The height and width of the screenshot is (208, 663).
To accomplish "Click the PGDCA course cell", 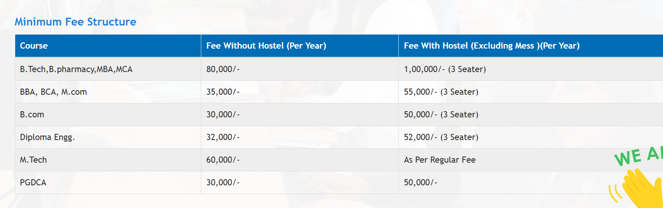I will pyautogui.click(x=33, y=182).
